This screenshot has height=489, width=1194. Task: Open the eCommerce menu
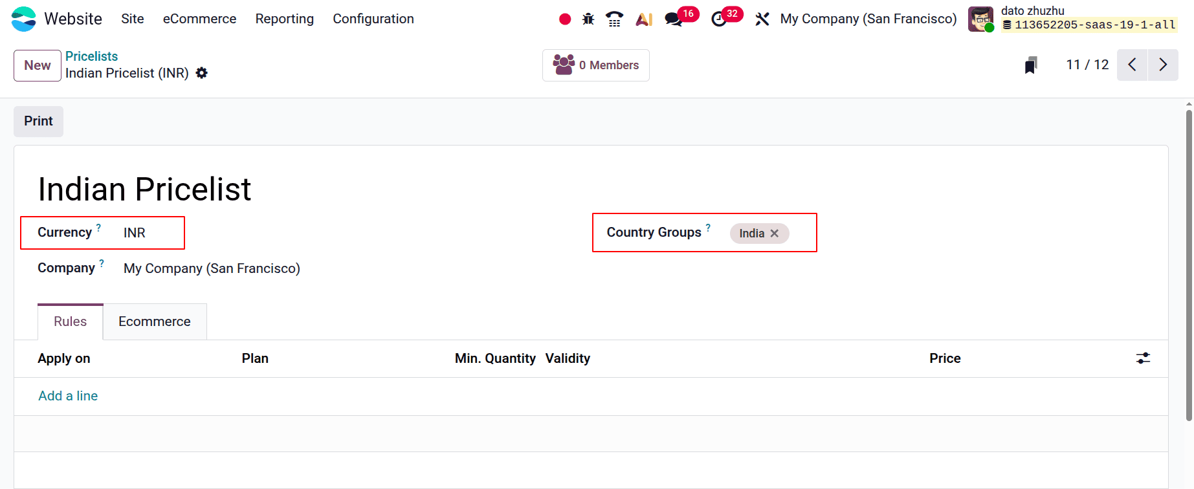199,19
